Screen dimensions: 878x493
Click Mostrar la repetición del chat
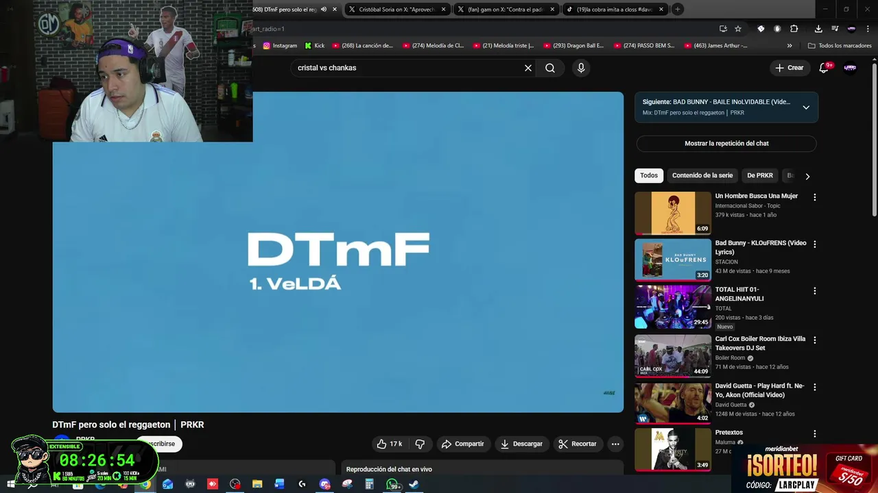[726, 143]
